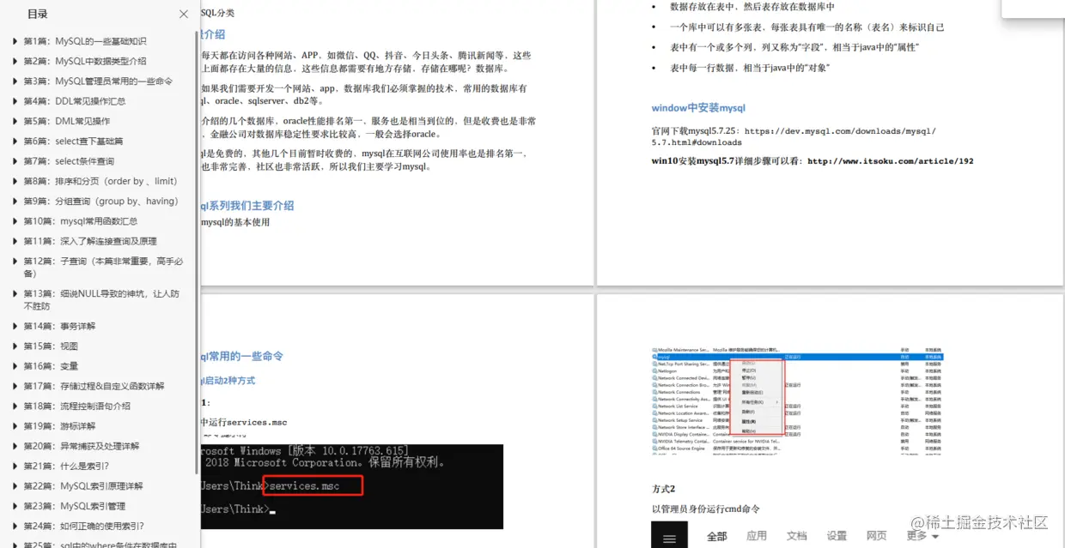Switch to the 应用 tab

(x=757, y=536)
